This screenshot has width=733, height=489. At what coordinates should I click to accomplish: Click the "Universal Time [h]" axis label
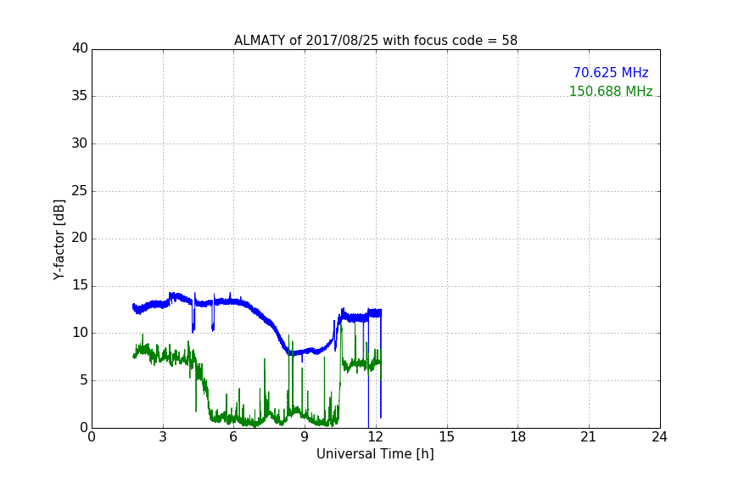(375, 454)
